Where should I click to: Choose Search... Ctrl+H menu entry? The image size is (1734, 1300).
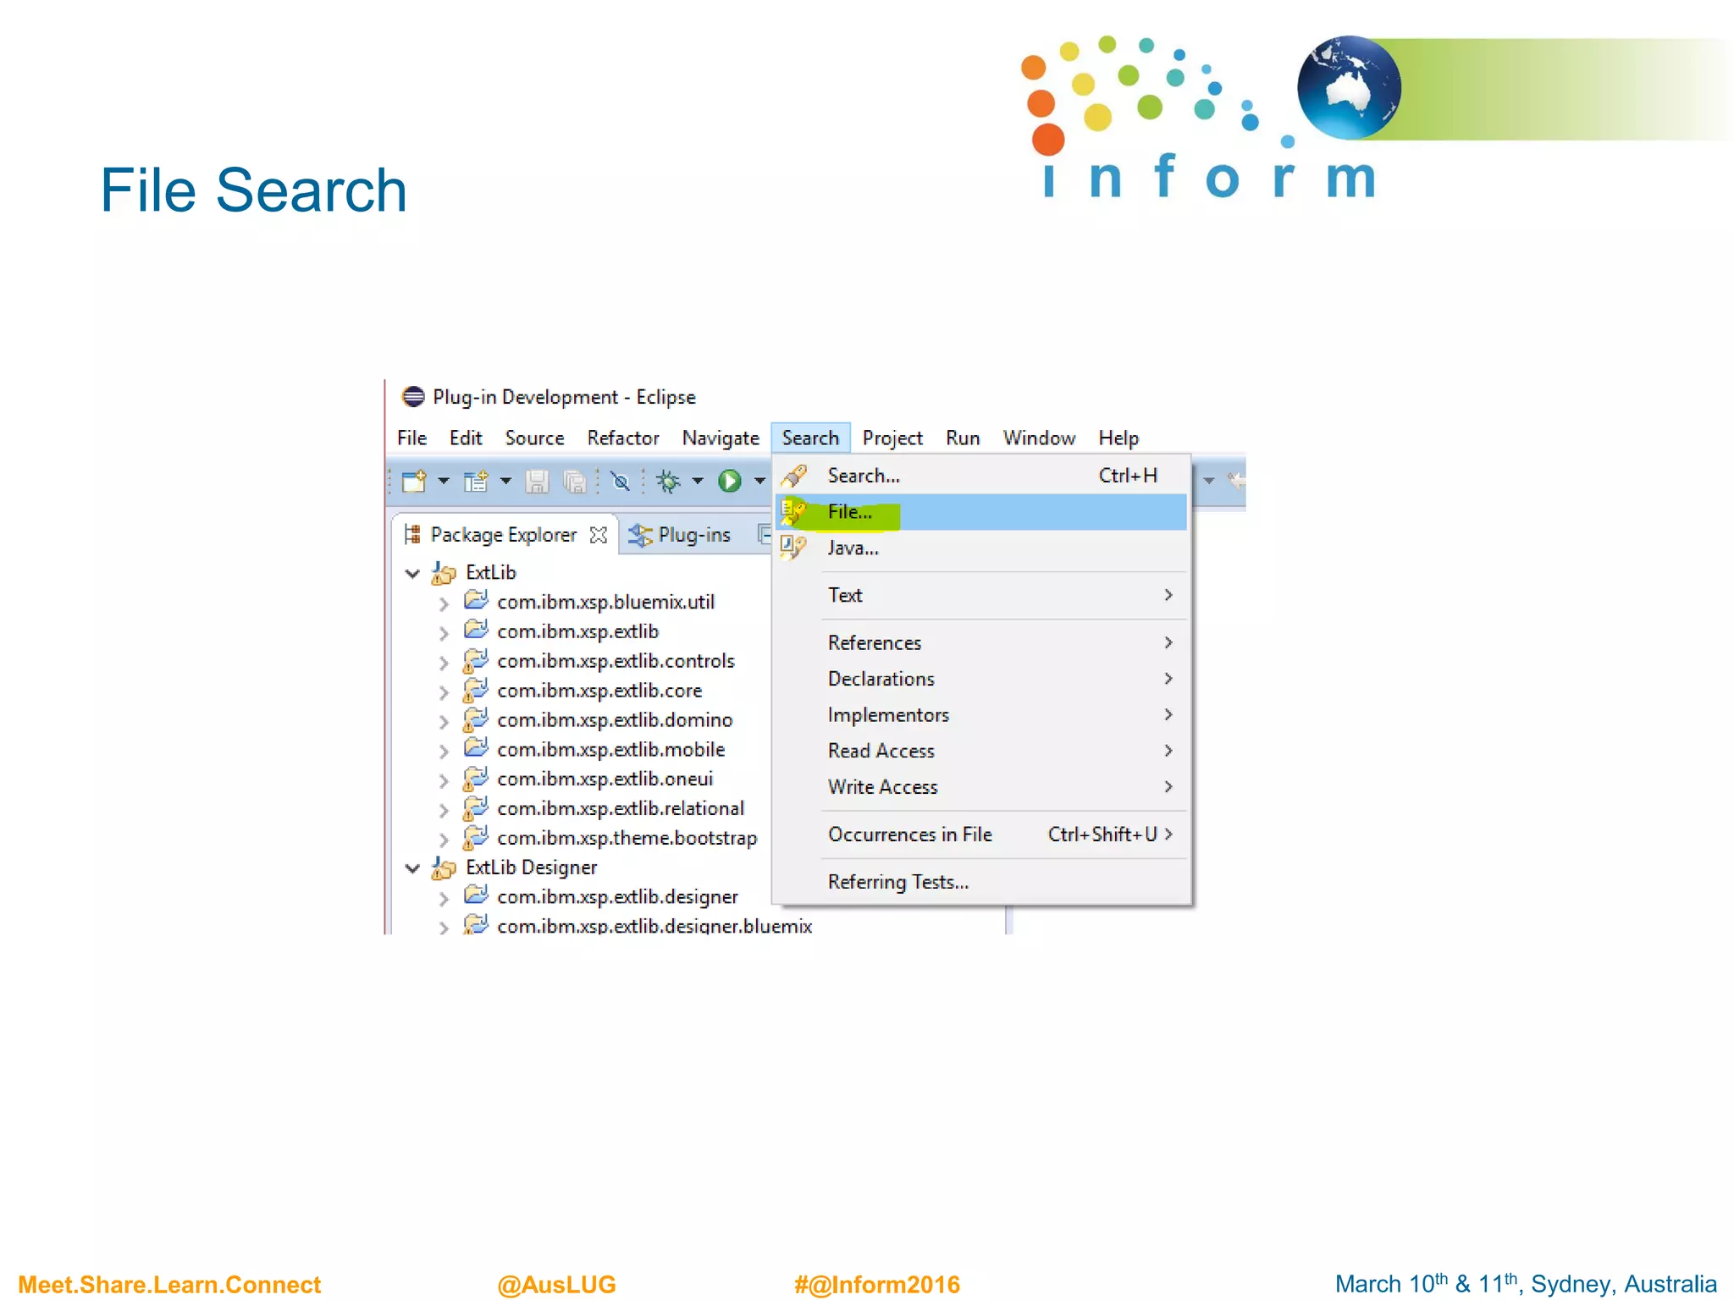pyautogui.click(x=981, y=476)
